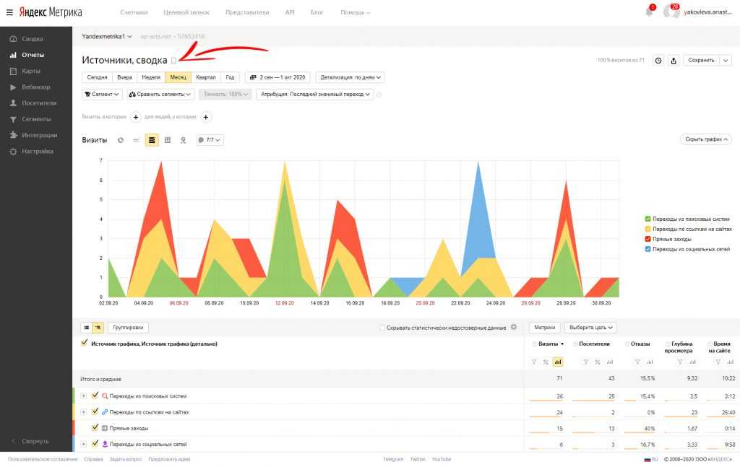Toggle the Источник трафика header checkbox
Screen dimensions: 740x467
coord(84,343)
